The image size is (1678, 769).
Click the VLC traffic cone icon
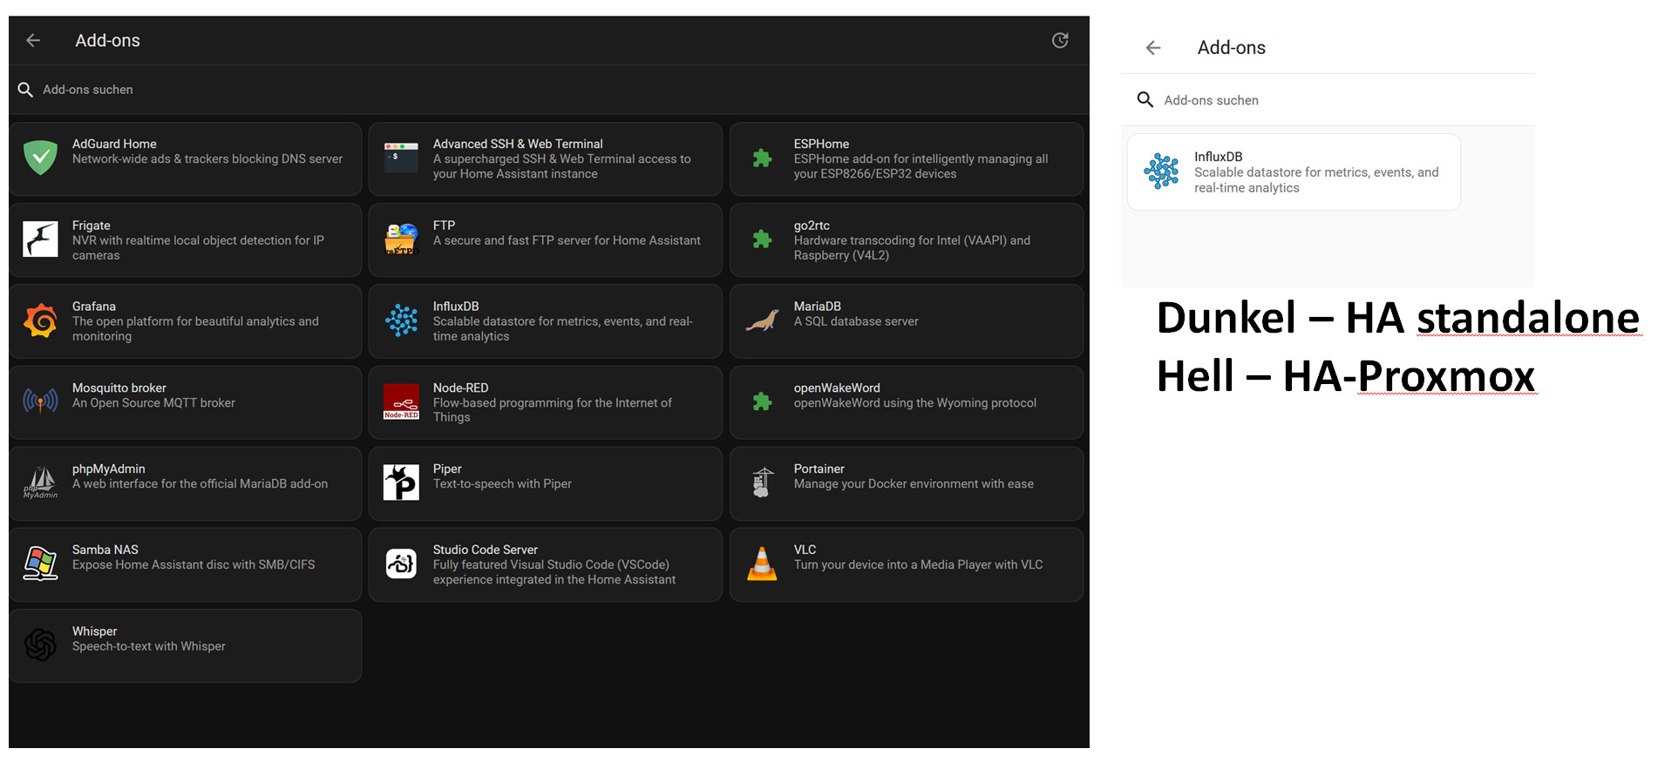[x=762, y=563]
